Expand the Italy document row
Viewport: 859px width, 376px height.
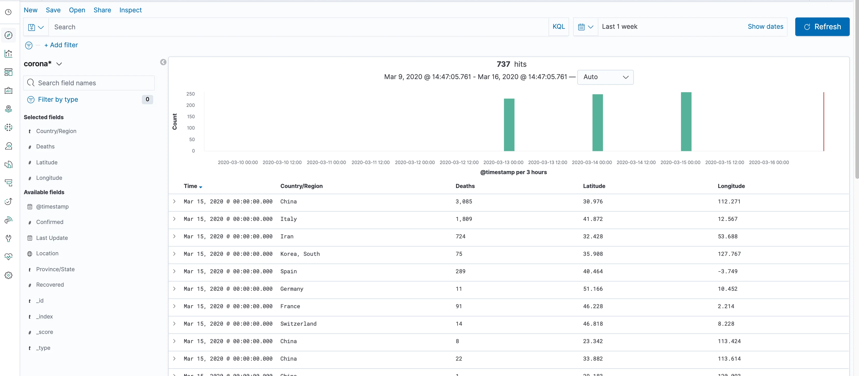[x=174, y=219]
